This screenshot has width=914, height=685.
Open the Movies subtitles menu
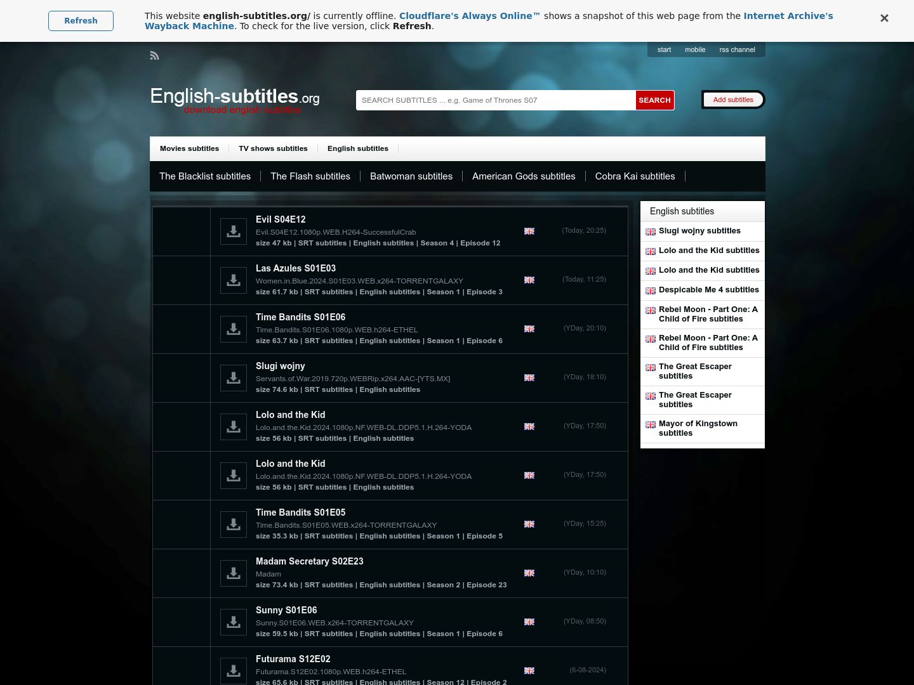[x=189, y=148]
